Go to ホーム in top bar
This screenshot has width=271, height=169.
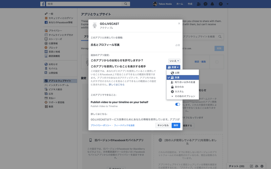(x=180, y=4)
